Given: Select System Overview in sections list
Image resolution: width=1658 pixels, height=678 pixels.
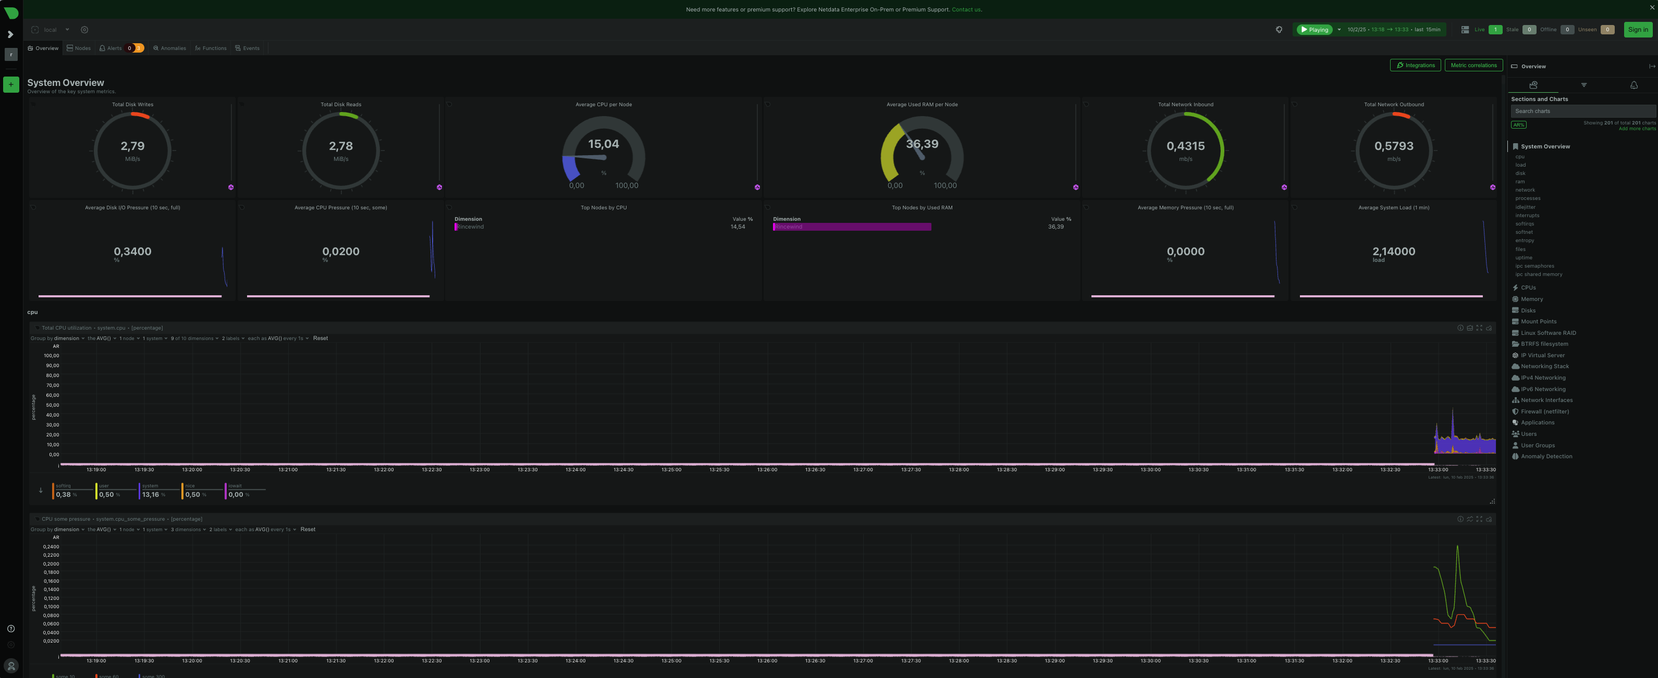Looking at the screenshot, I should (1545, 147).
